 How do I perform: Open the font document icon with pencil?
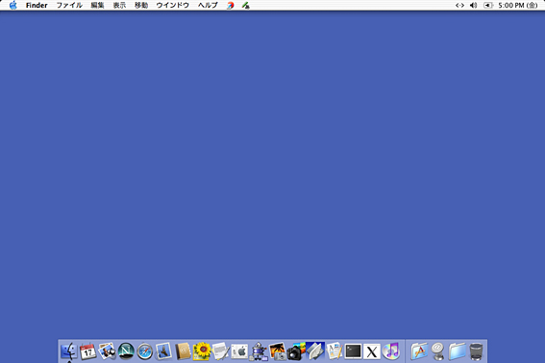tap(334, 351)
